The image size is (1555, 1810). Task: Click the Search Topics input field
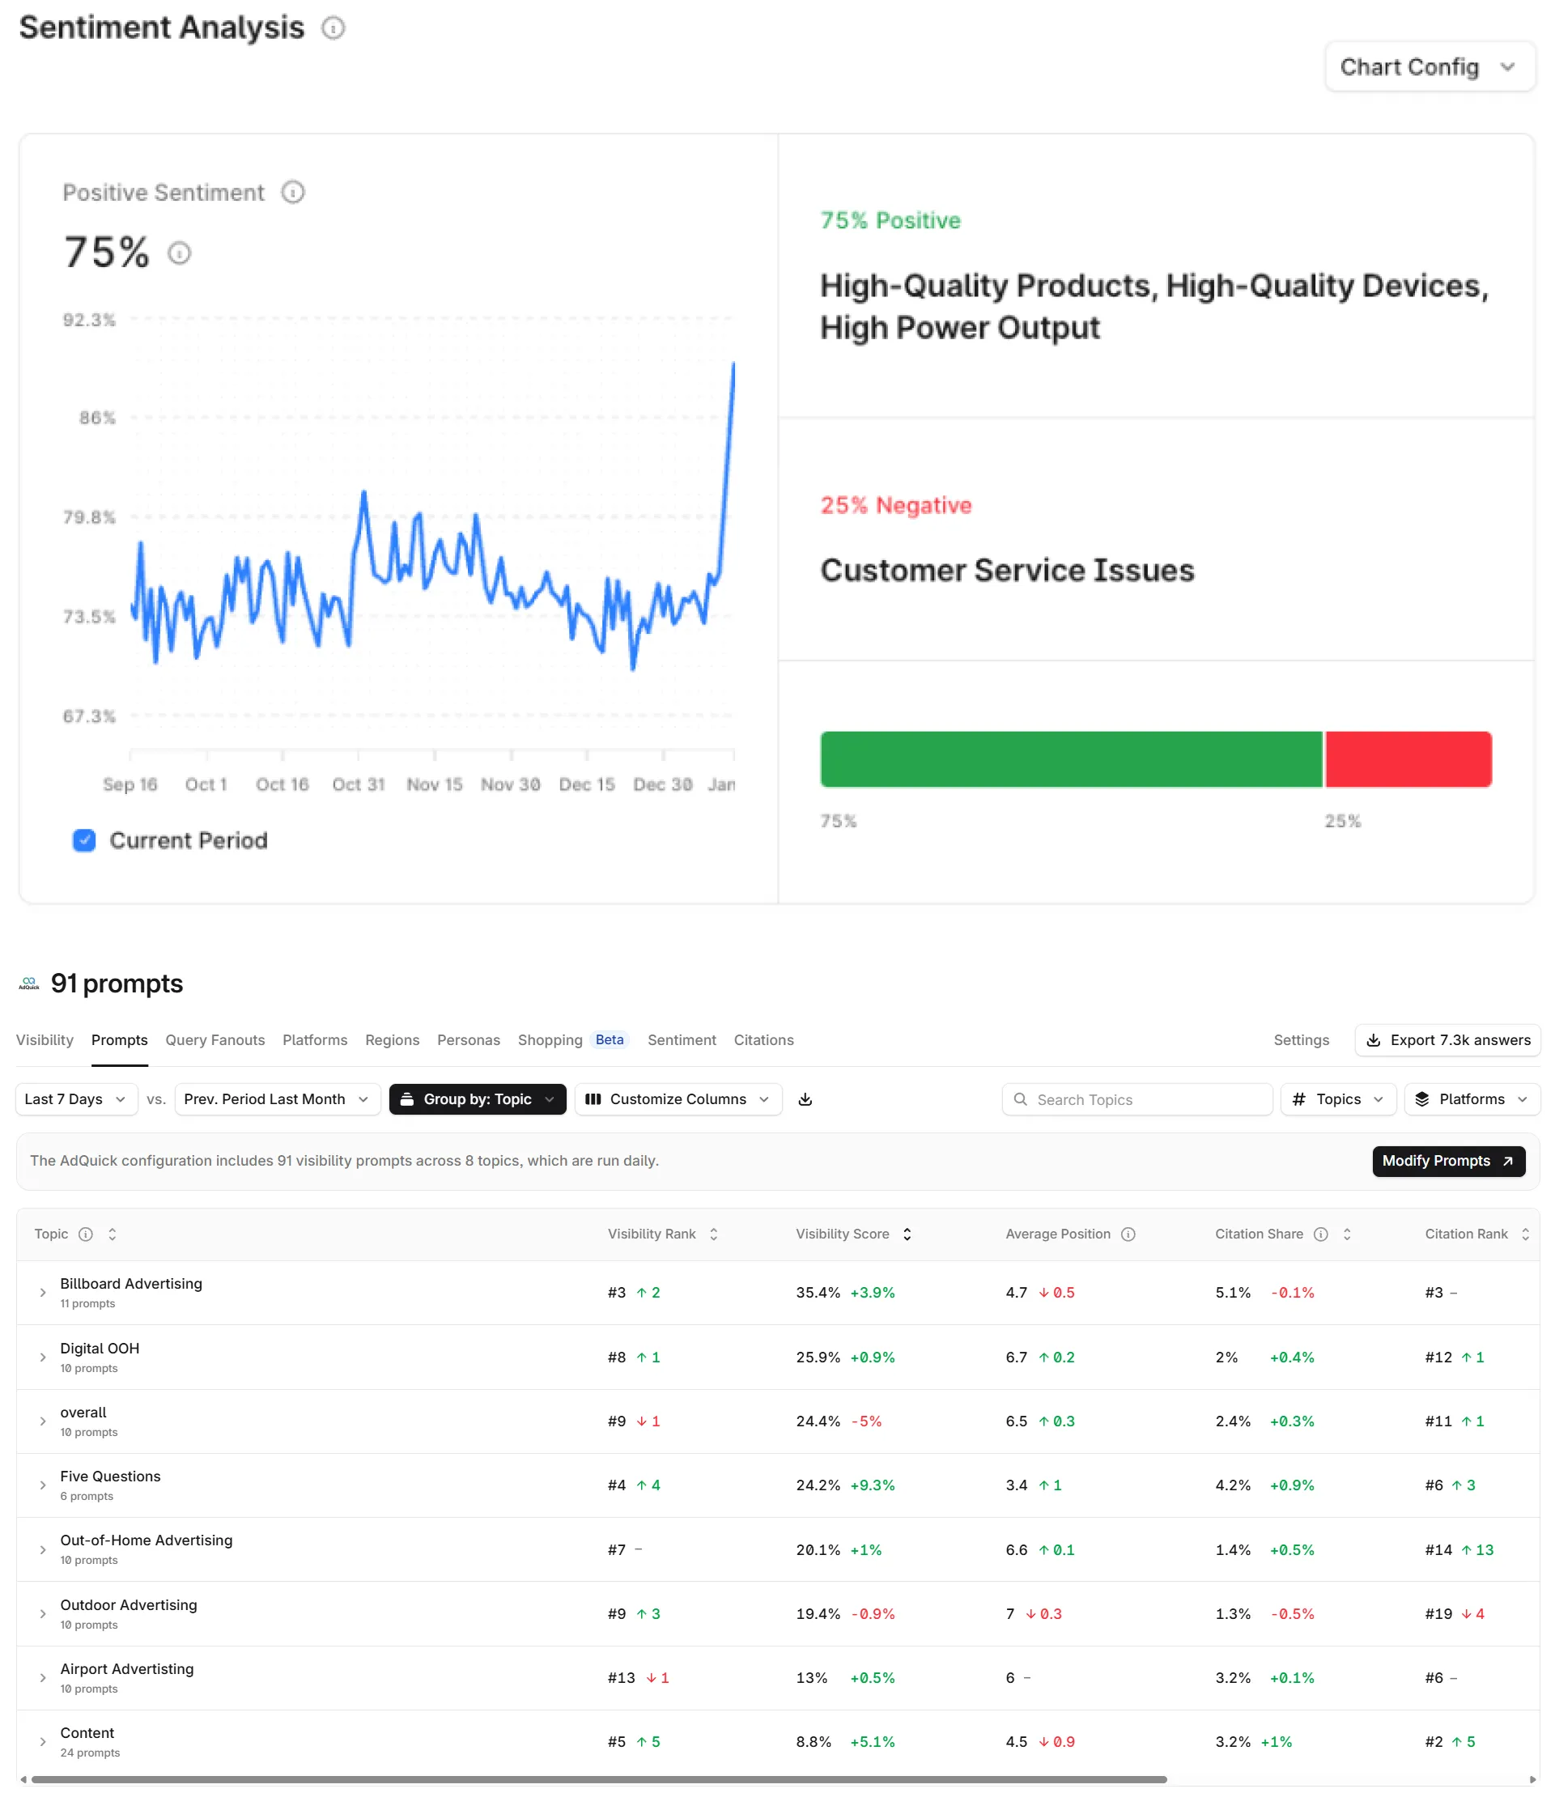pos(1136,1100)
